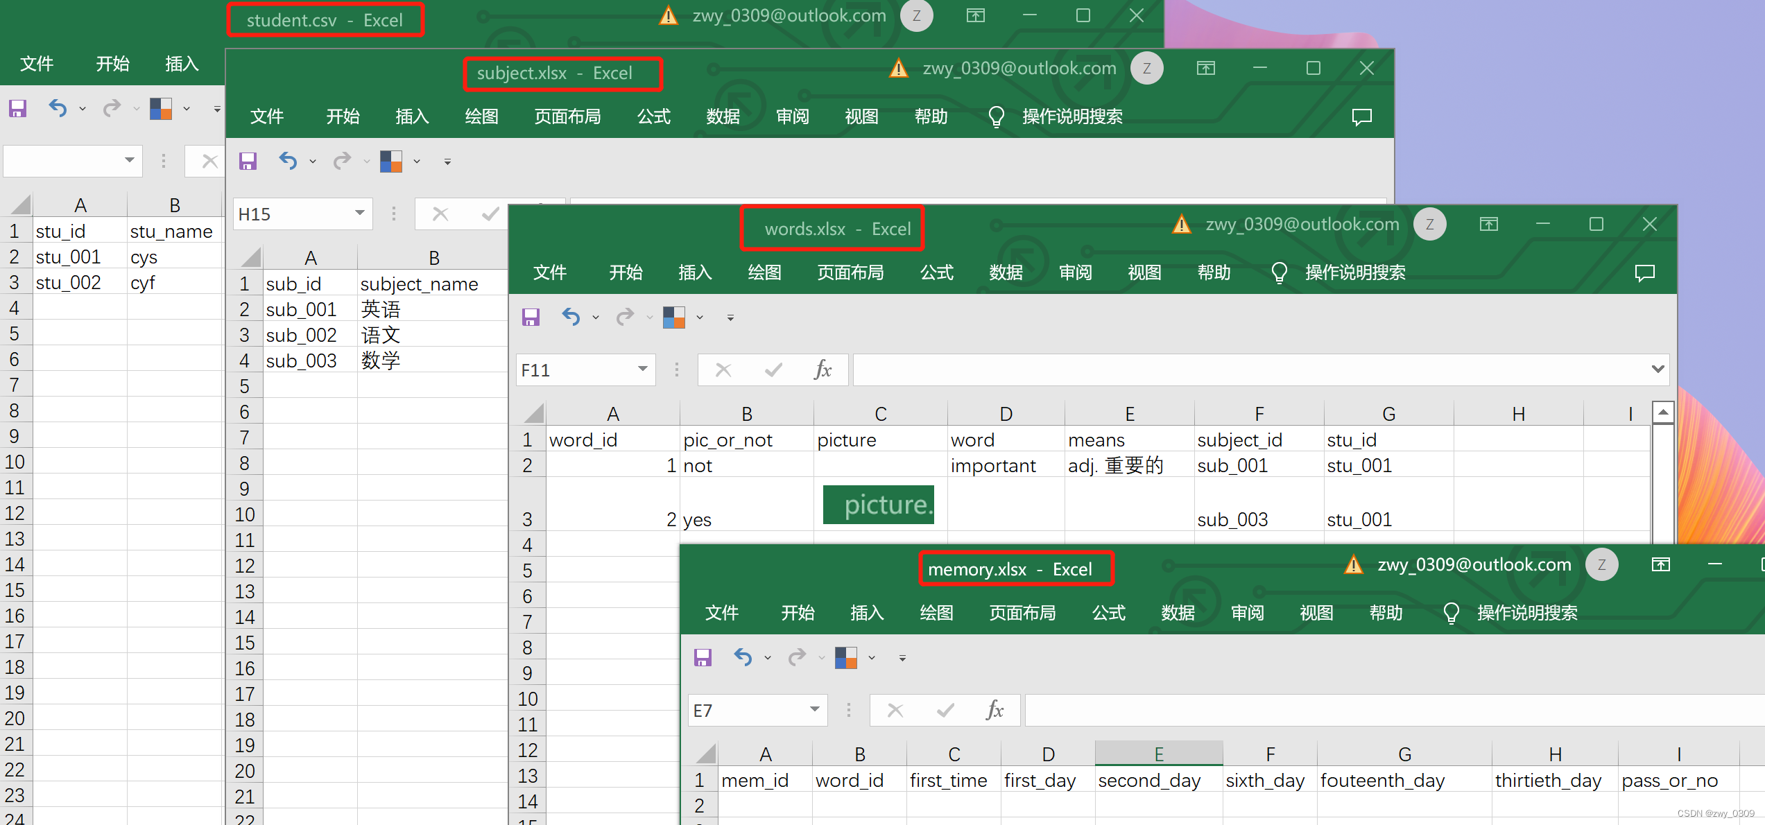Select row 10 header in student.csv
The image size is (1765, 825).
point(15,462)
